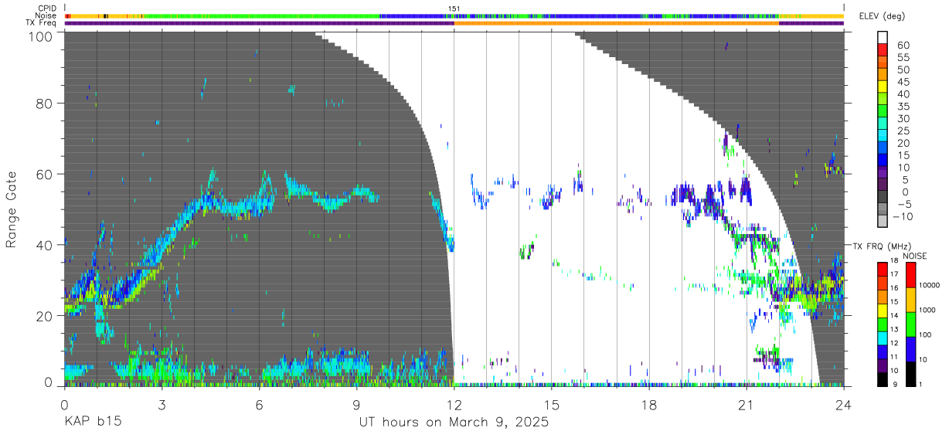Click the '10000' label on NOISE legend

tap(930, 287)
